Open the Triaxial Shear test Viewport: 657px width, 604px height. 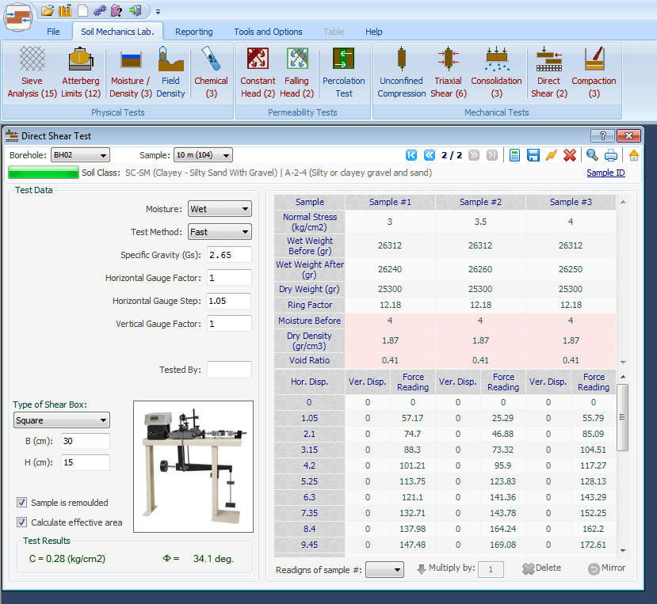[448, 70]
